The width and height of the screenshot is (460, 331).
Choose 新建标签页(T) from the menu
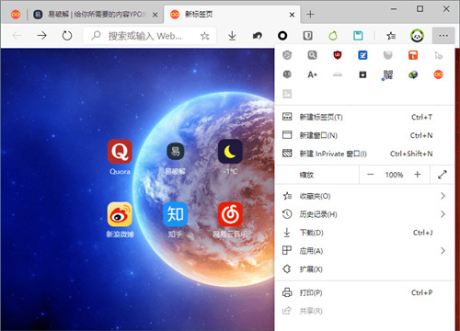pos(364,117)
